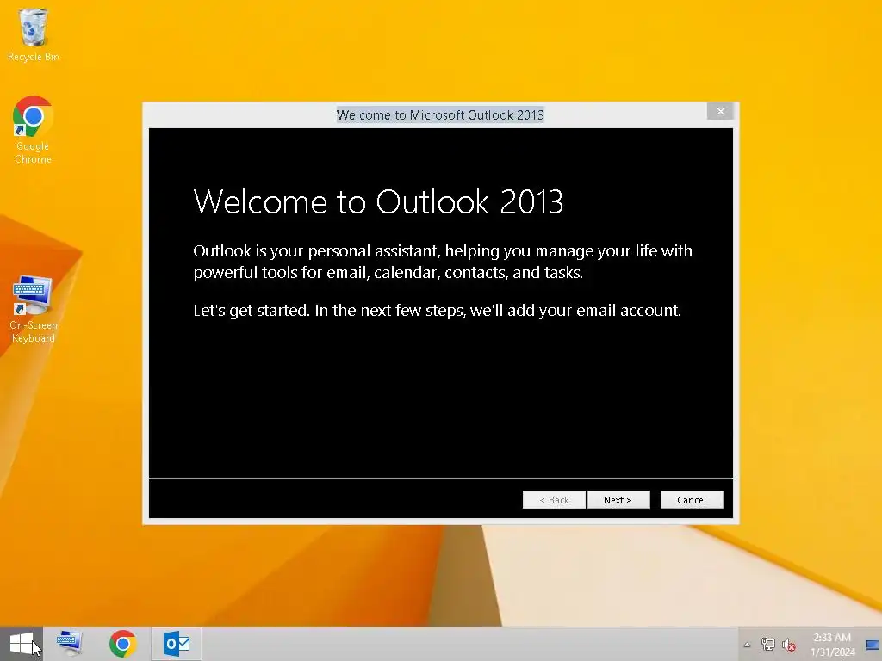Close the Welcome to Microsoft Outlook 2013 dialog
Viewport: 882px width, 661px height.
coord(720,111)
